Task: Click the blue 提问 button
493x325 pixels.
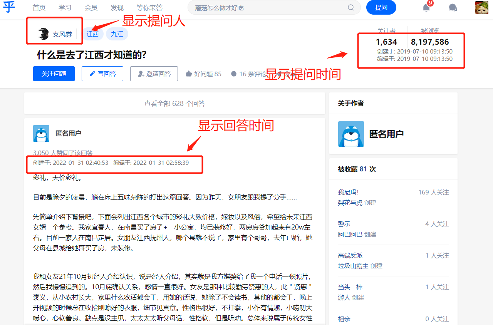Action: pos(381,8)
